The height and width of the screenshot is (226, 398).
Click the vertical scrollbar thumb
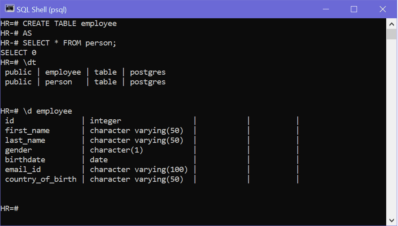392,34
